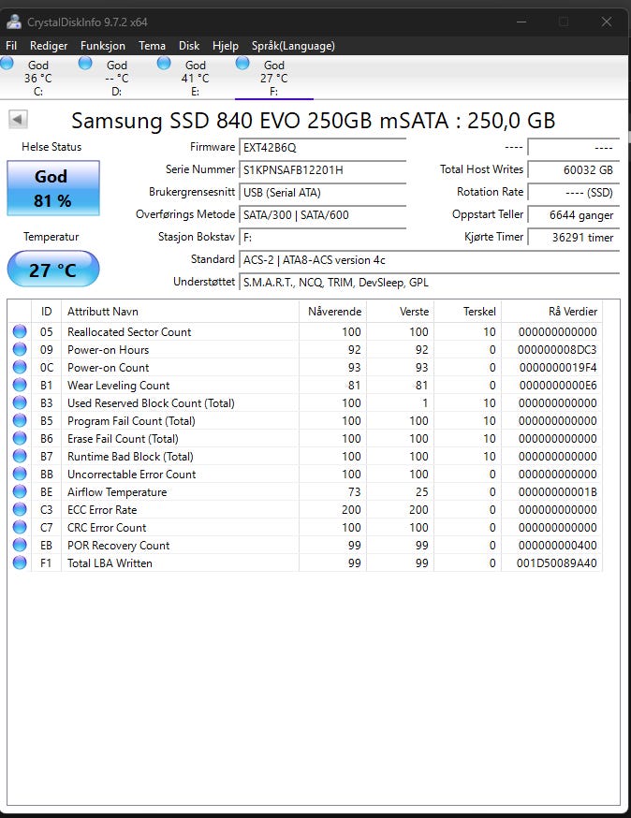The height and width of the screenshot is (818, 631).
Task: Click the 27 °C temperature button
Action: [x=52, y=270]
